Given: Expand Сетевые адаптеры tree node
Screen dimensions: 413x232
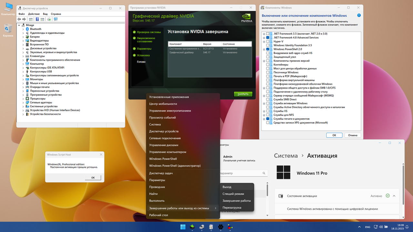Looking at the screenshot, I should (23, 102).
